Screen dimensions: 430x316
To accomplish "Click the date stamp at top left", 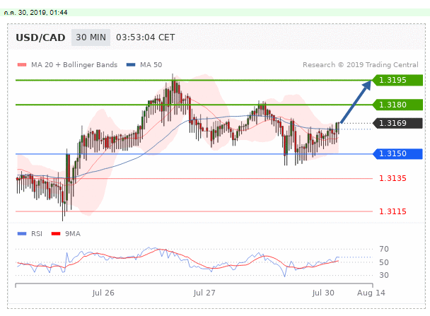I will point(35,13).
